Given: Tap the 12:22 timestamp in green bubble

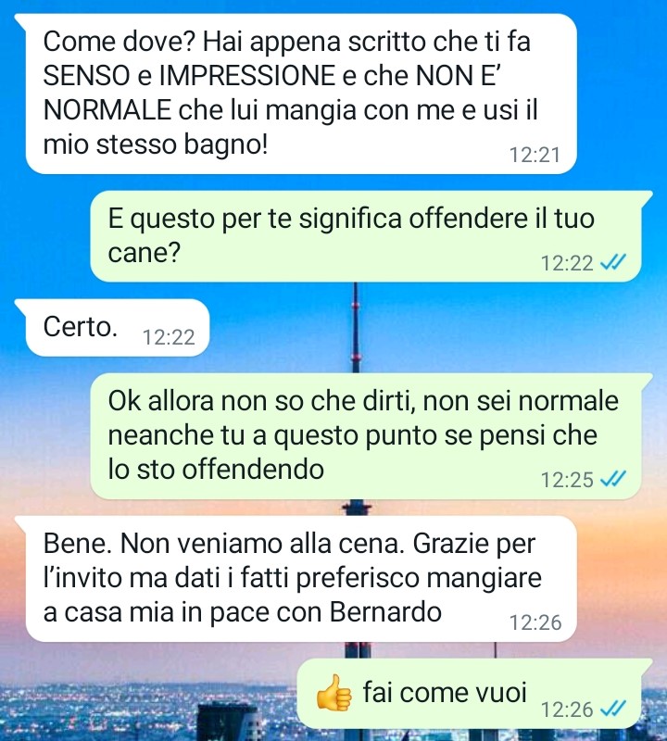Looking at the screenshot, I should tap(567, 263).
